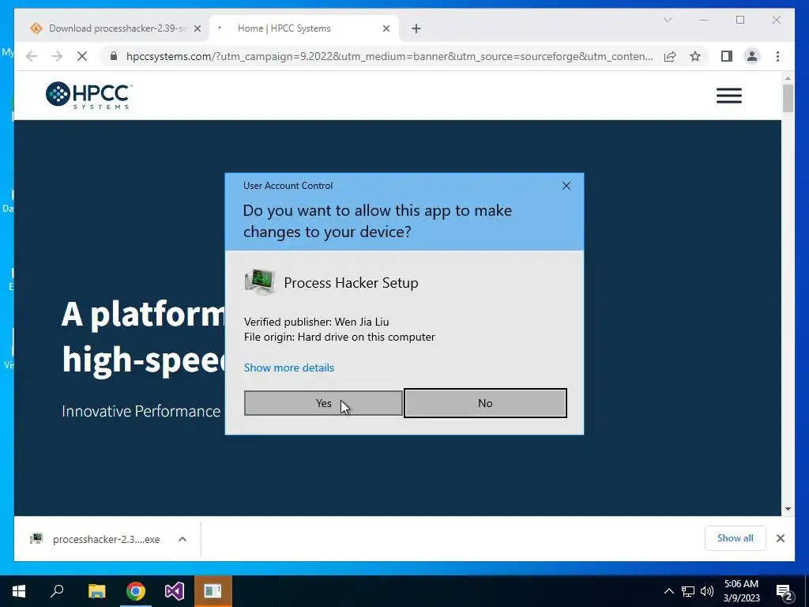The height and width of the screenshot is (607, 809).
Task: Open the tab search chevron
Action: pos(667,20)
